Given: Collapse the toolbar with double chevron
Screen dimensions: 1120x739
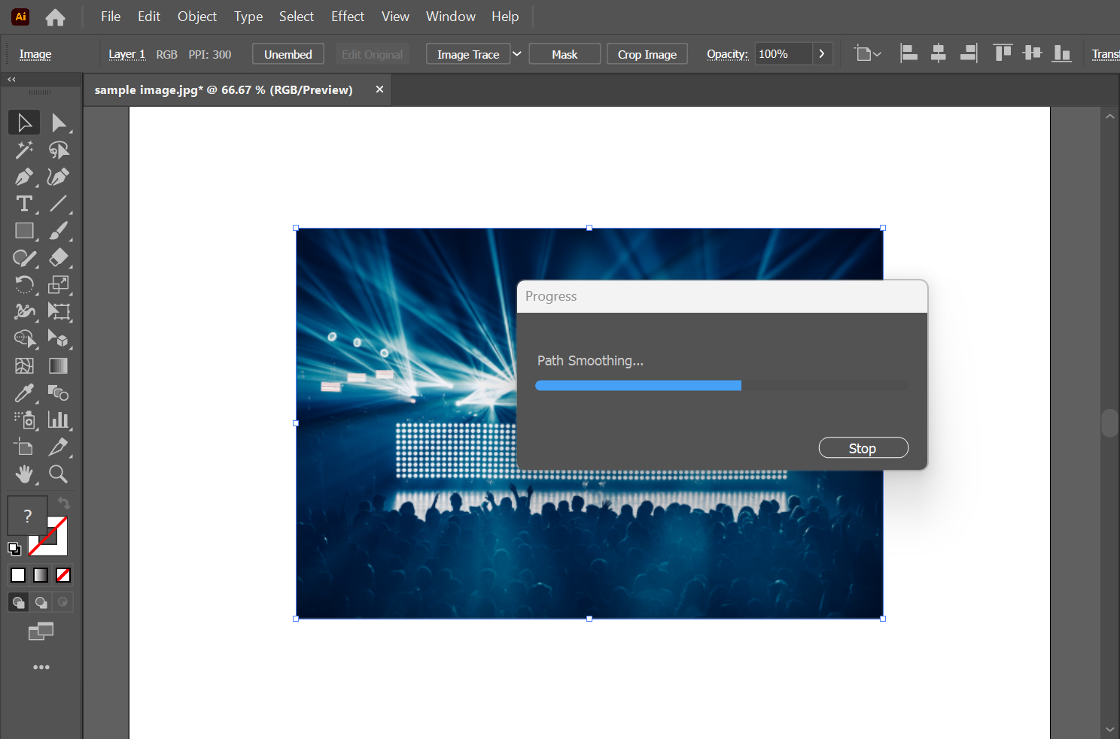Looking at the screenshot, I should tap(11, 79).
